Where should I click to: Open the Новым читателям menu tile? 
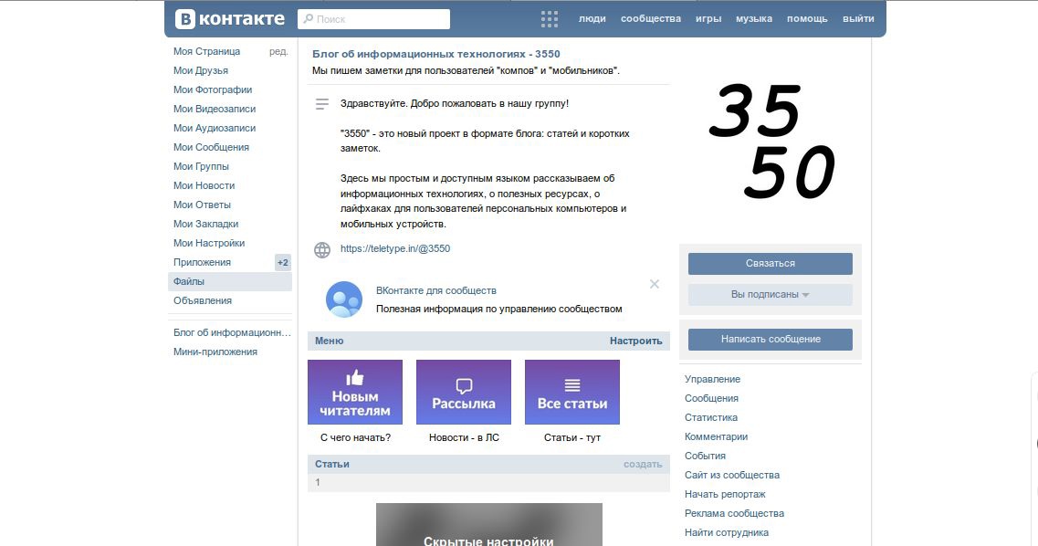coord(355,392)
